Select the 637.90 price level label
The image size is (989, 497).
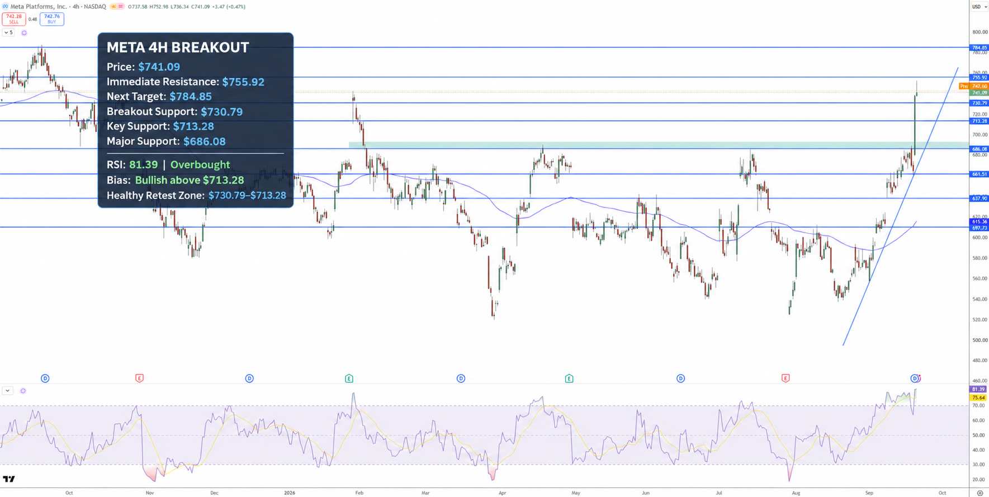(979, 198)
